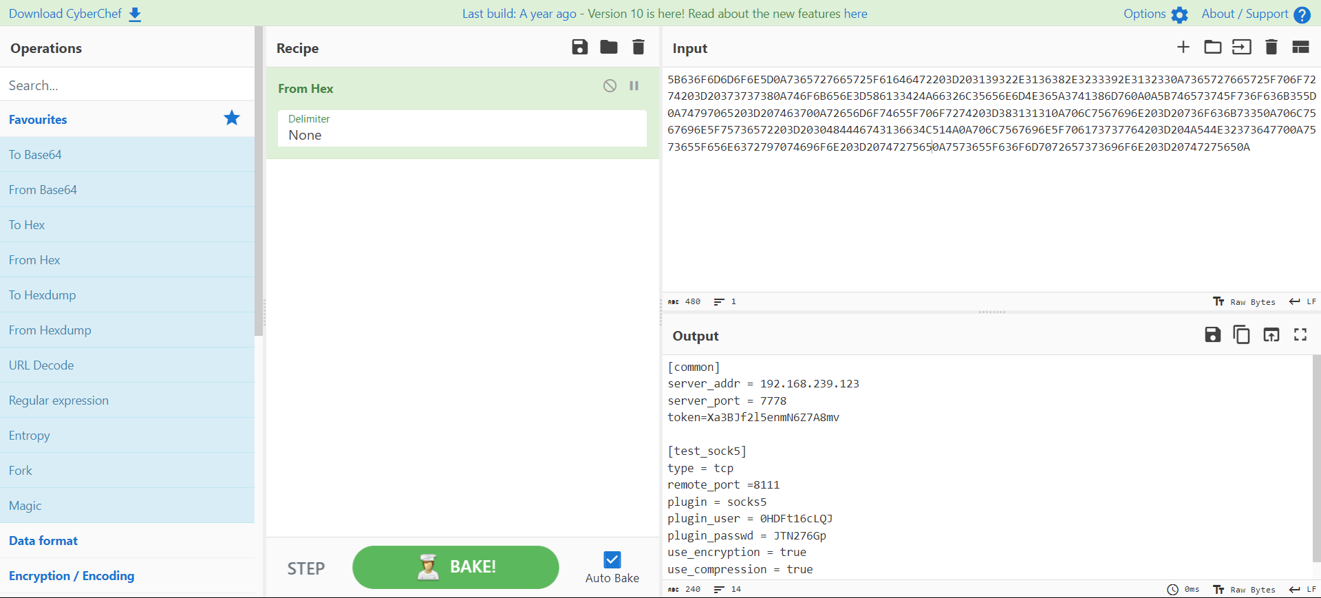Click the operations Search field
The height and width of the screenshot is (598, 1321).
pos(127,85)
